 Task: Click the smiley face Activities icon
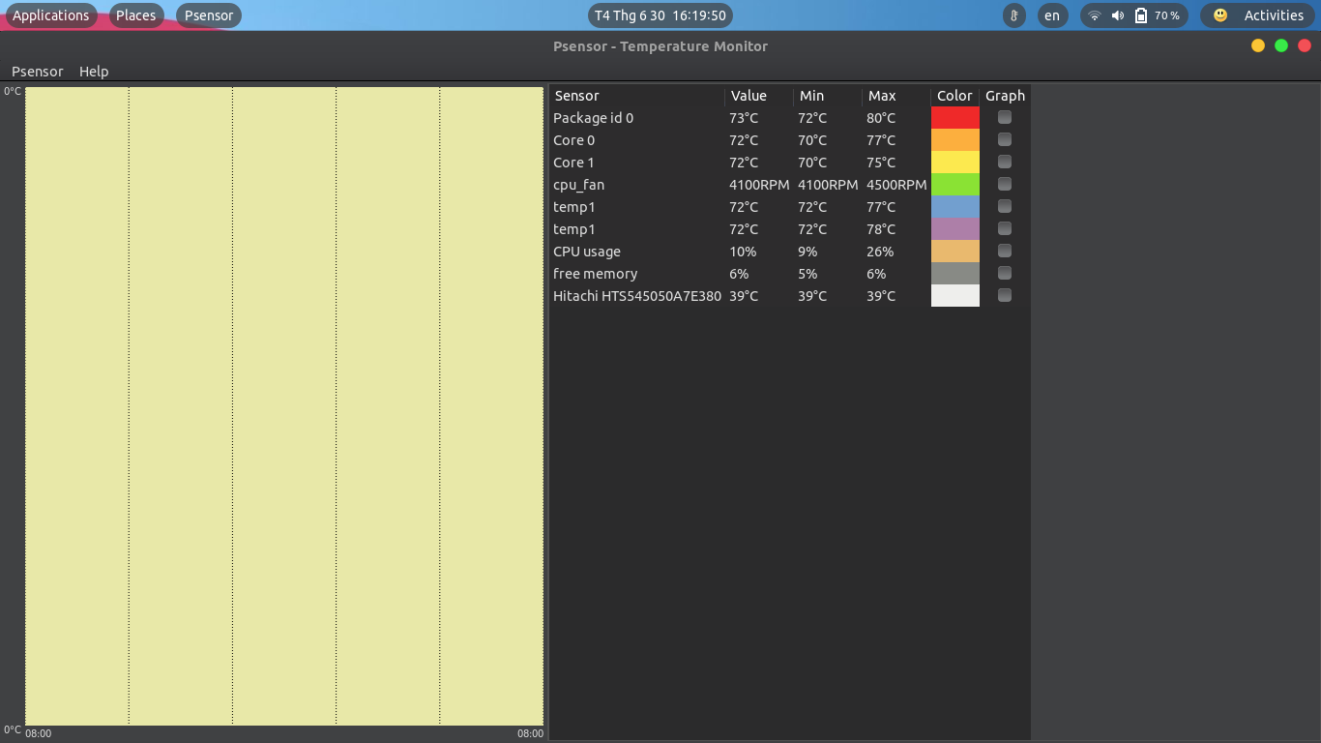pos(1220,15)
